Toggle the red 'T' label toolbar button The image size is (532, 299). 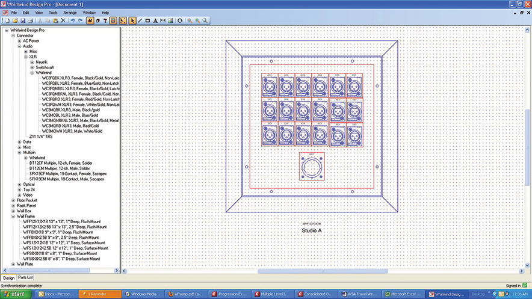(x=105, y=20)
